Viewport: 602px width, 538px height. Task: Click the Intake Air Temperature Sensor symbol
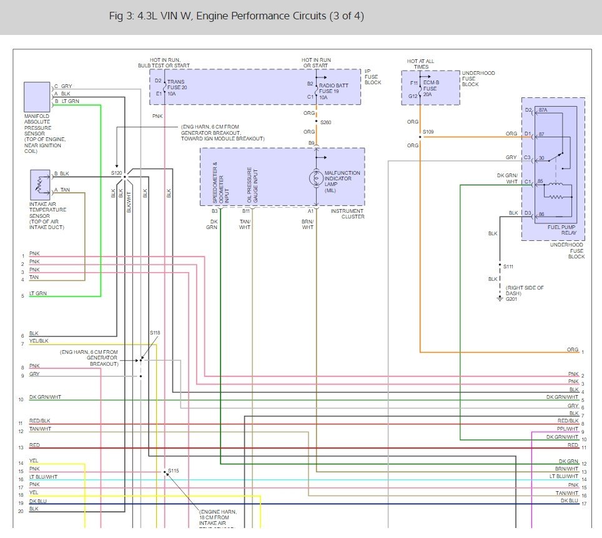(x=40, y=185)
